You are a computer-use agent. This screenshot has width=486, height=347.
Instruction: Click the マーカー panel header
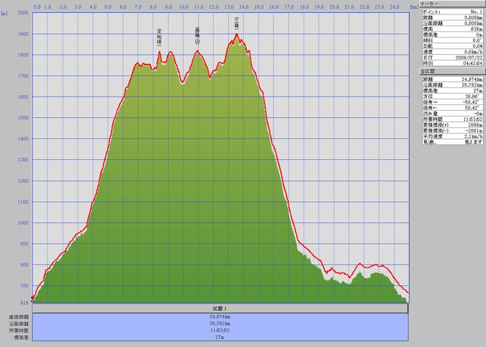pos(451,4)
